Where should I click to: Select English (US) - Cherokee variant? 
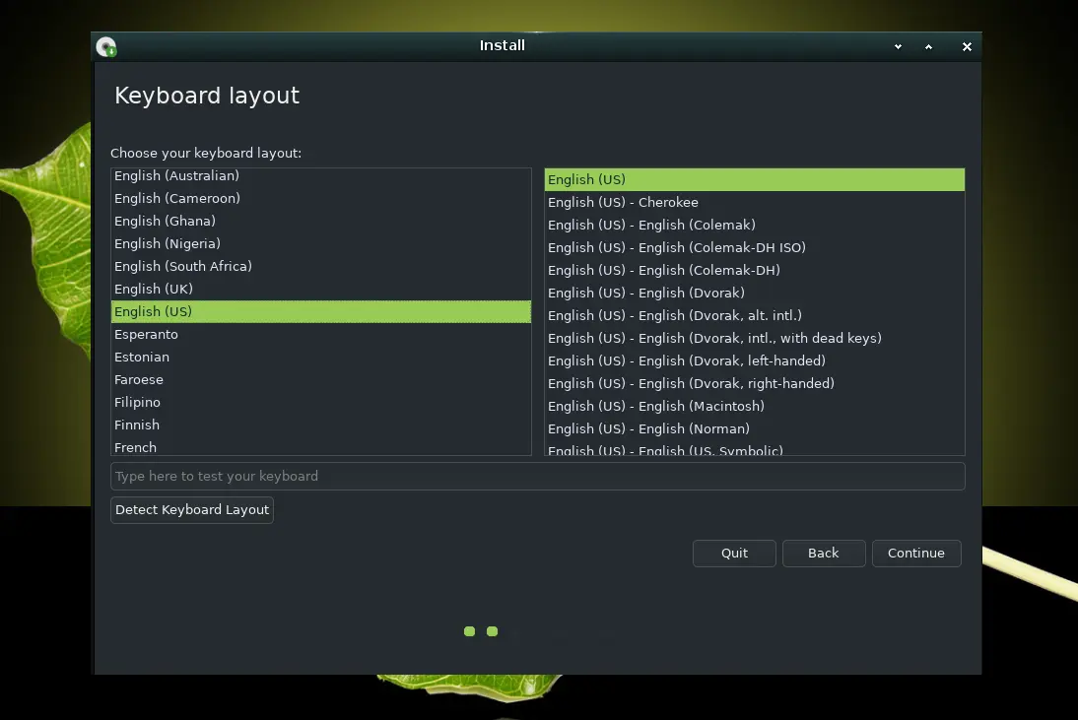[623, 202]
